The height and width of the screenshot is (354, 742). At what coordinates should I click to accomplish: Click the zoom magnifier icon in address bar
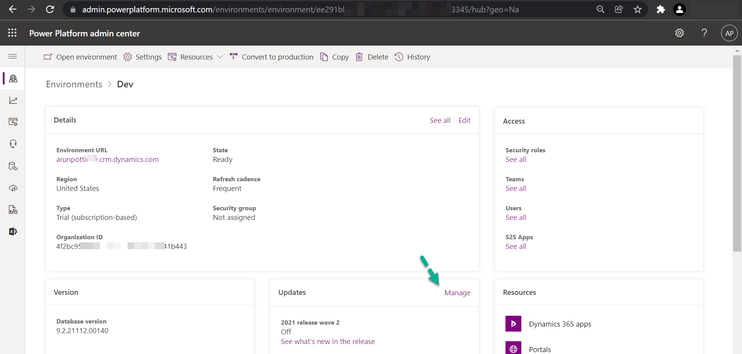pyautogui.click(x=600, y=9)
